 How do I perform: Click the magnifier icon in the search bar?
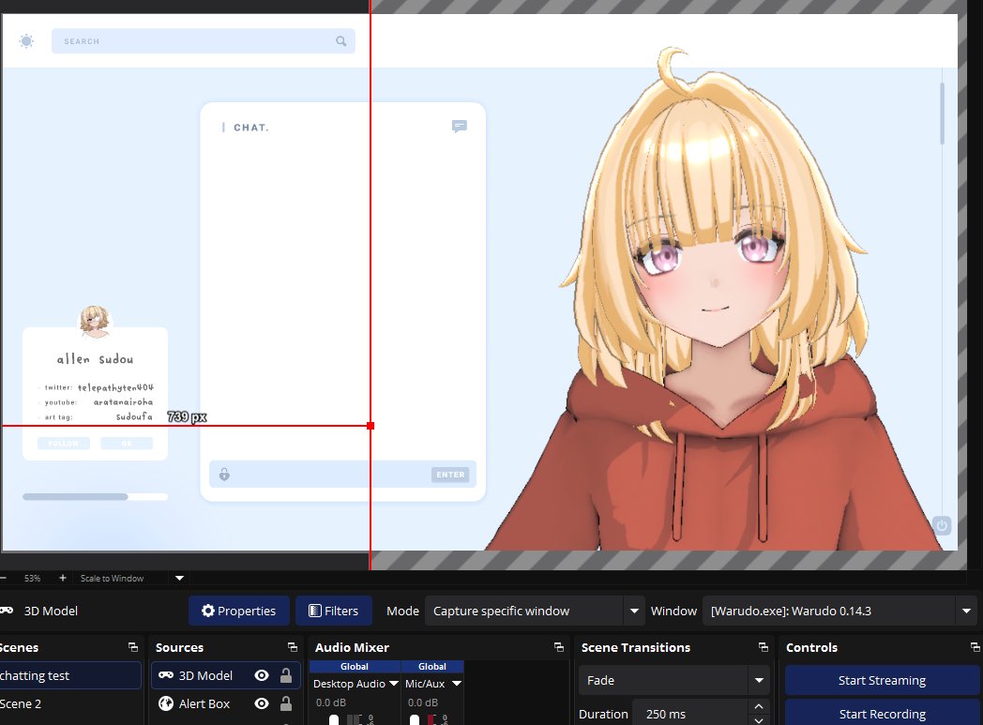[x=341, y=41]
